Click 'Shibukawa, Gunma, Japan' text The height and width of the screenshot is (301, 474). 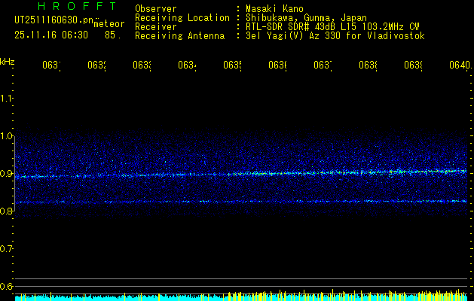click(x=306, y=18)
